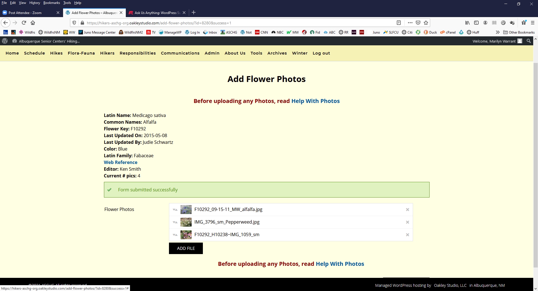Open the Hikes navigation item
Screen dimensions: 538x291
click(x=56, y=53)
